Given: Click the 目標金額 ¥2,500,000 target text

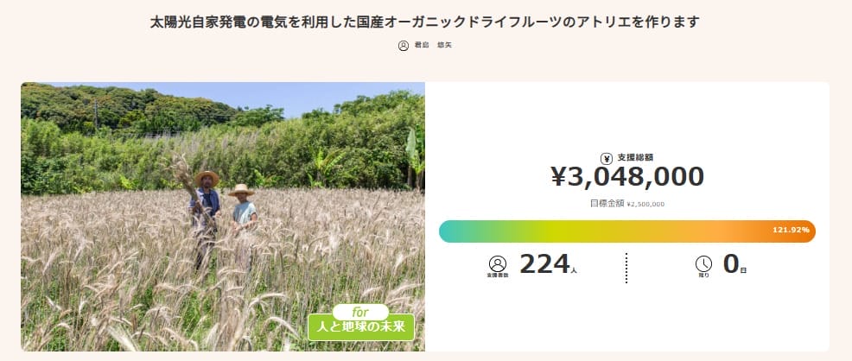Looking at the screenshot, I should point(627,204).
